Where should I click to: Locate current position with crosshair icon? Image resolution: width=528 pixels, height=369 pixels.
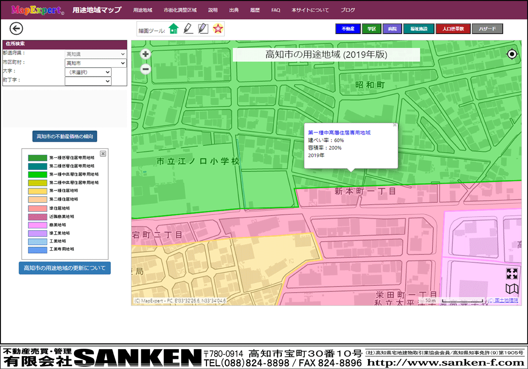click(512, 55)
